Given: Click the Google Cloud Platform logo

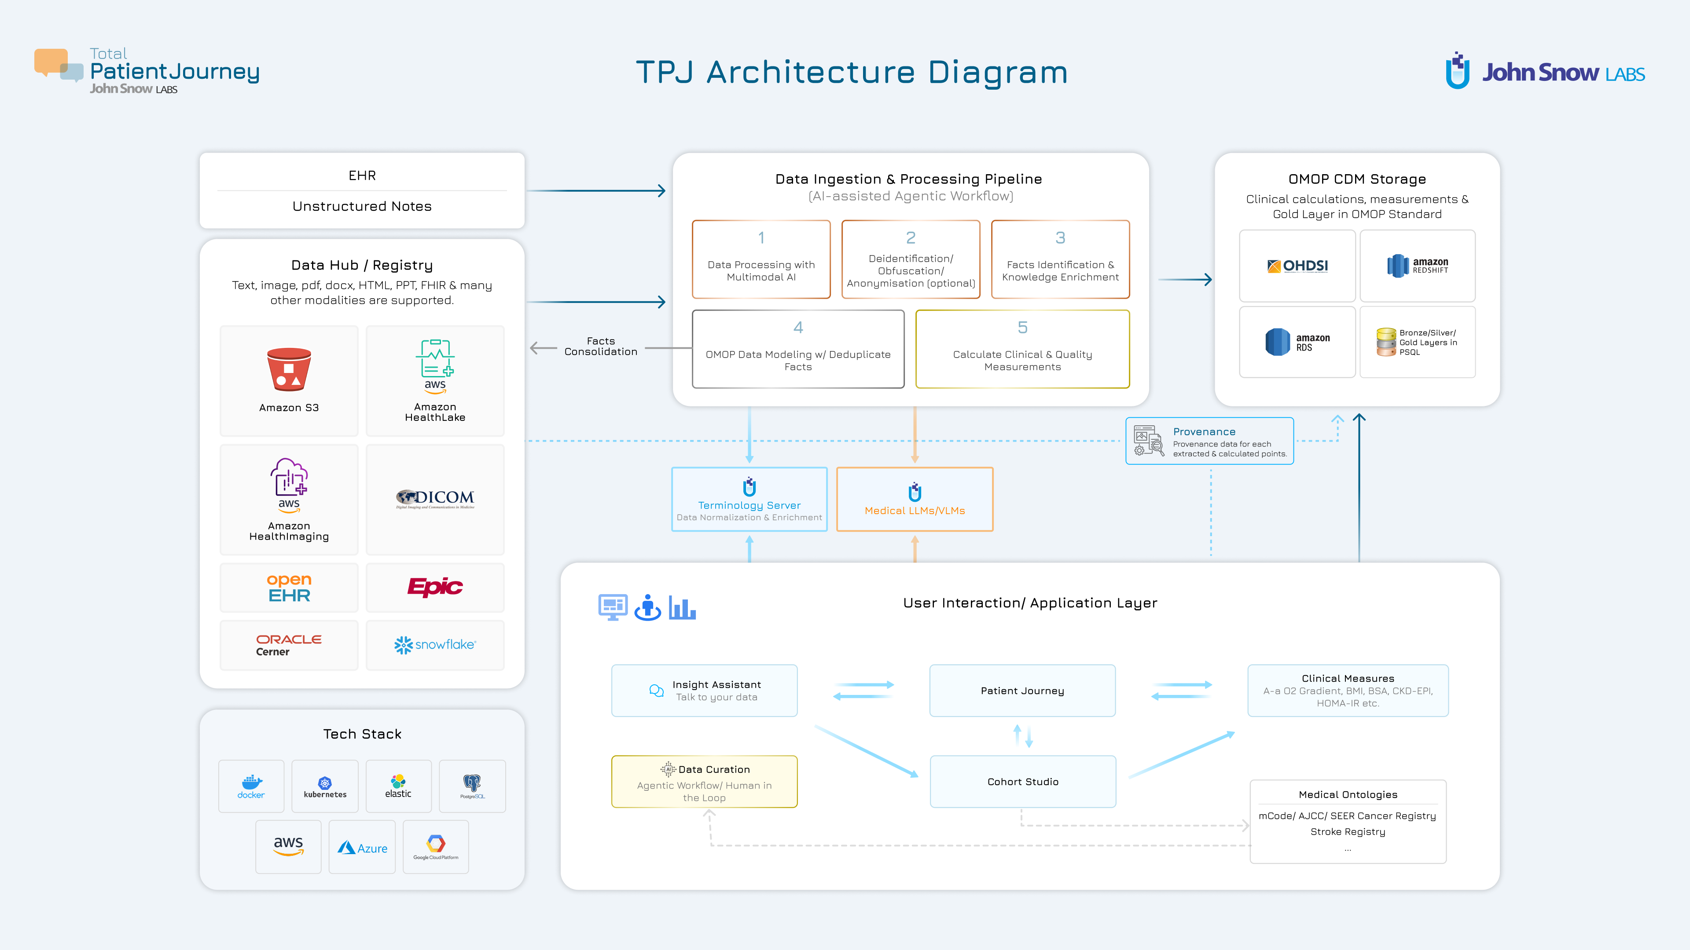Looking at the screenshot, I should [x=436, y=847].
